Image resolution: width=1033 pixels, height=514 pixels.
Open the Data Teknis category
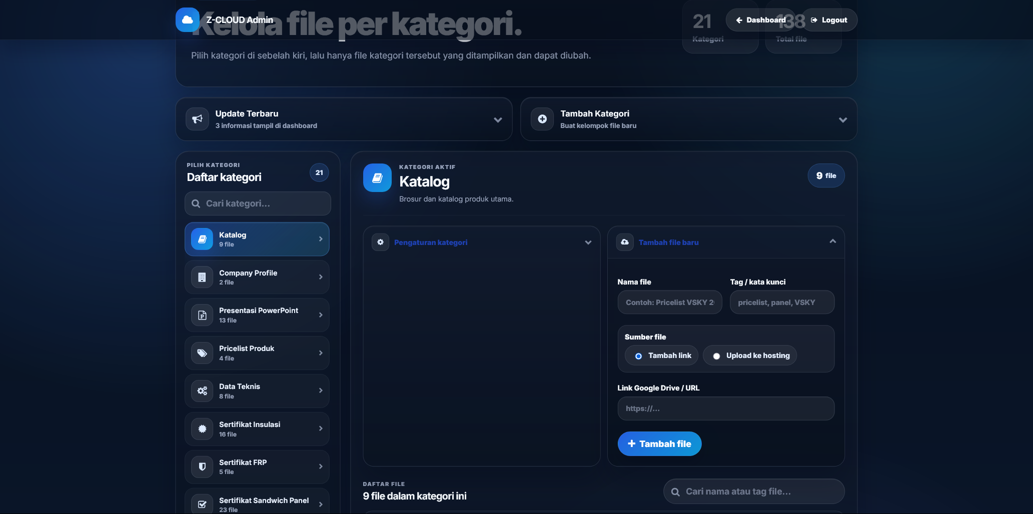(257, 391)
